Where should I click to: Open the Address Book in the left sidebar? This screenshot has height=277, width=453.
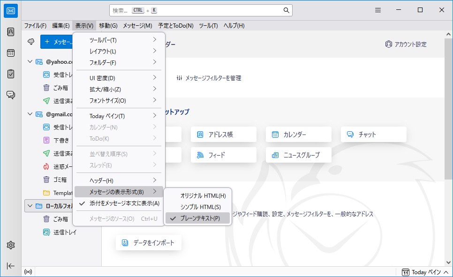click(x=11, y=32)
